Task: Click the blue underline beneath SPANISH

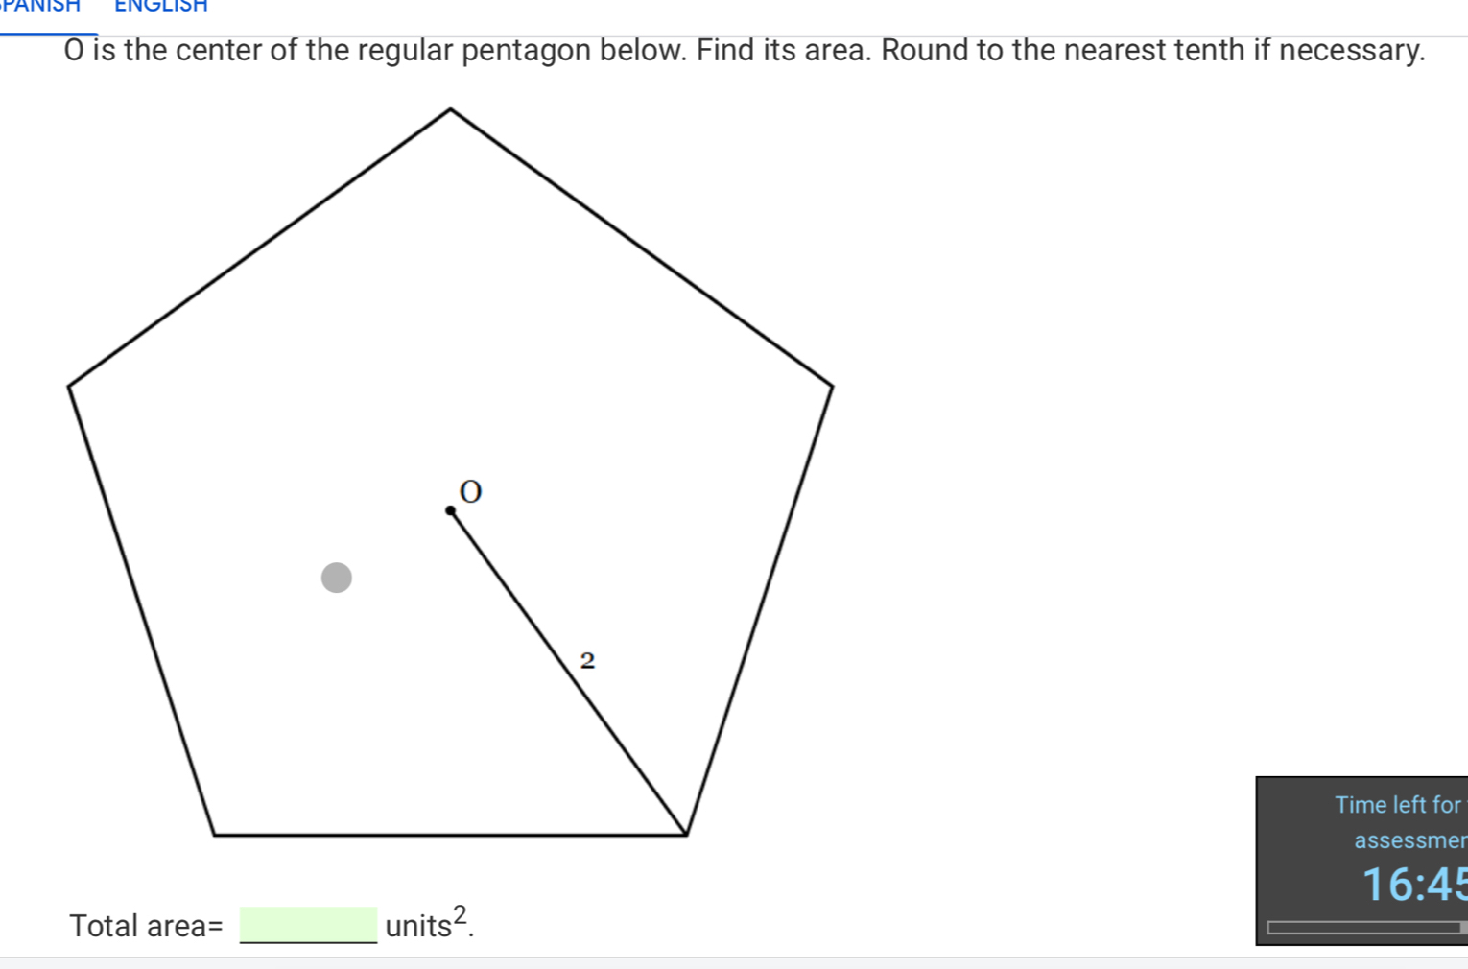Action: [x=48, y=35]
